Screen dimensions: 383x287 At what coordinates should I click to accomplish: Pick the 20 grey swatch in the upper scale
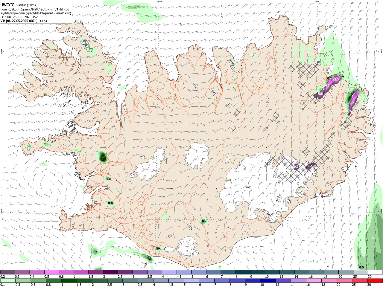346,272
